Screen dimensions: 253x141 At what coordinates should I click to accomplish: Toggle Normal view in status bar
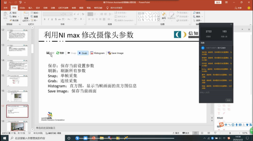[x=196, y=133]
